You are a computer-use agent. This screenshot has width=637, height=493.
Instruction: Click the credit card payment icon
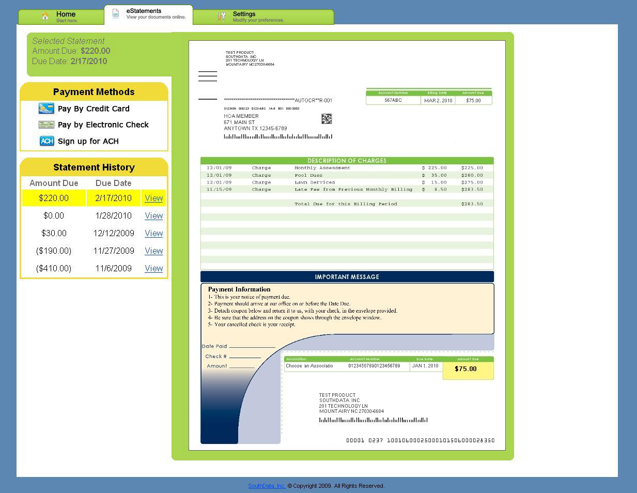tap(46, 109)
